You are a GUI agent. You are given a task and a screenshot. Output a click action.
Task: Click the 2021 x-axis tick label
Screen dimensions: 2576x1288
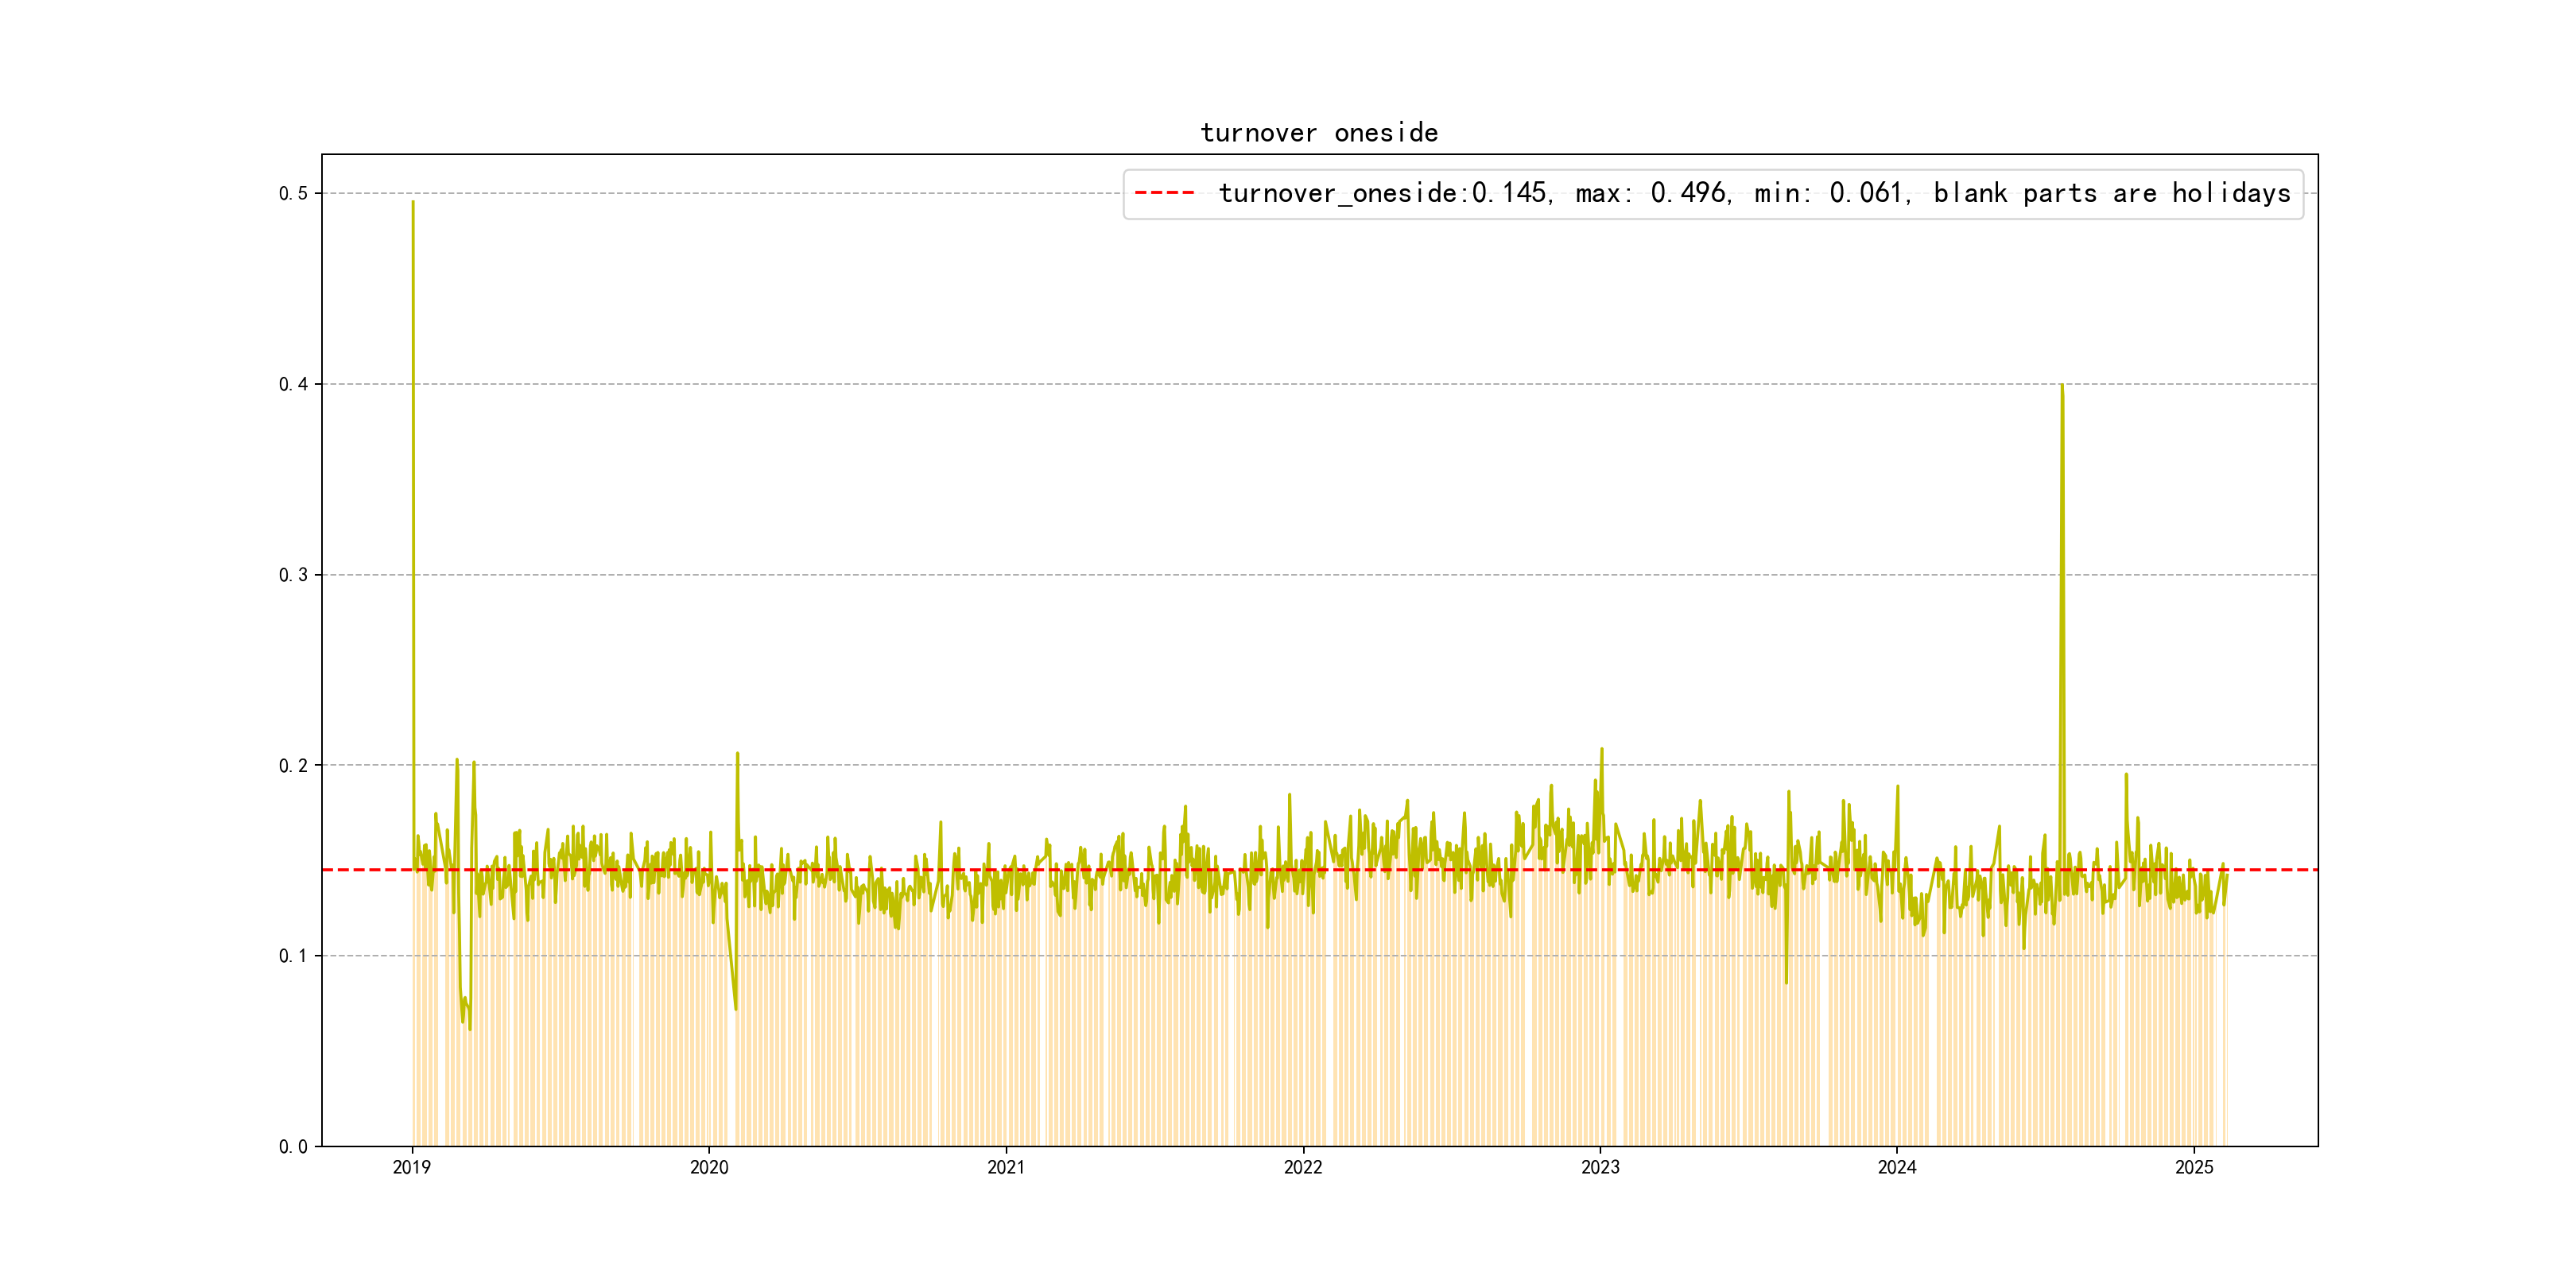(x=1006, y=1168)
